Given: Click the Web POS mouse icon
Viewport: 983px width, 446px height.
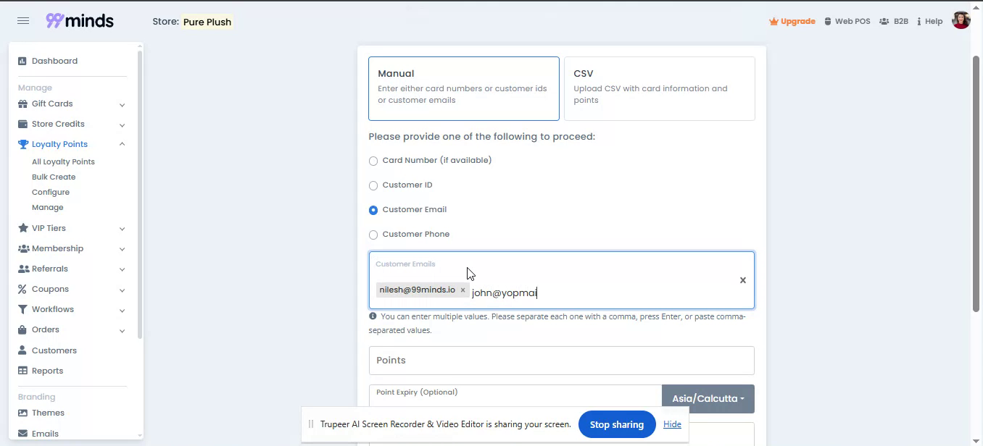Looking at the screenshot, I should tap(829, 21).
